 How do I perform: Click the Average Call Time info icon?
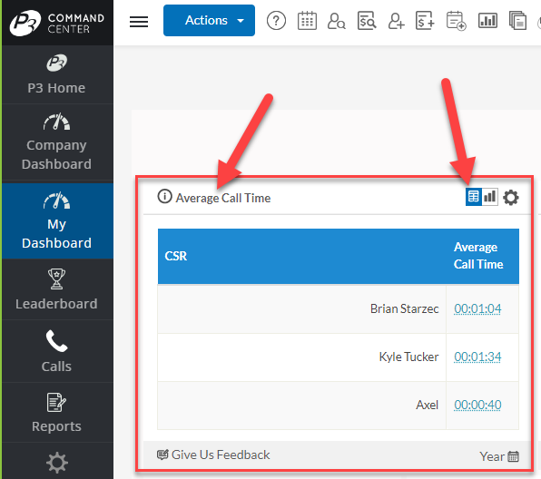pos(164,197)
